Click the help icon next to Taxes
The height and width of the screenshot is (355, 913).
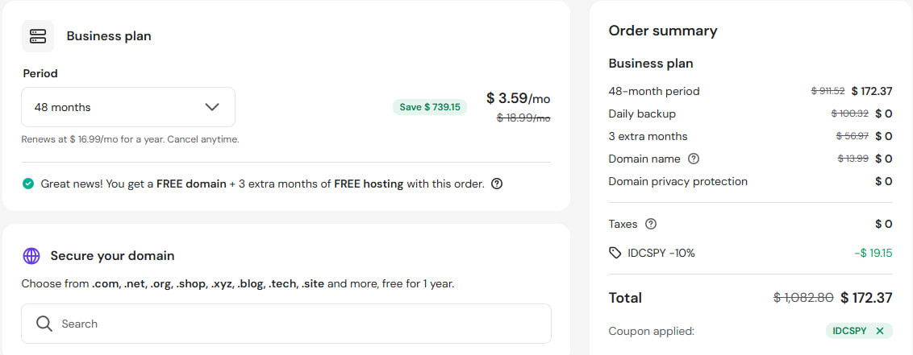651,224
